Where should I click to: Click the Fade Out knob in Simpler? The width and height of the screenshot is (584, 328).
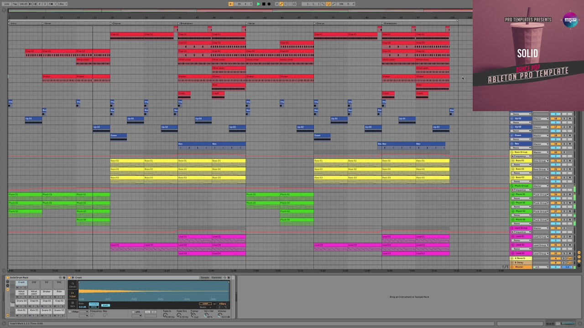(x=178, y=315)
